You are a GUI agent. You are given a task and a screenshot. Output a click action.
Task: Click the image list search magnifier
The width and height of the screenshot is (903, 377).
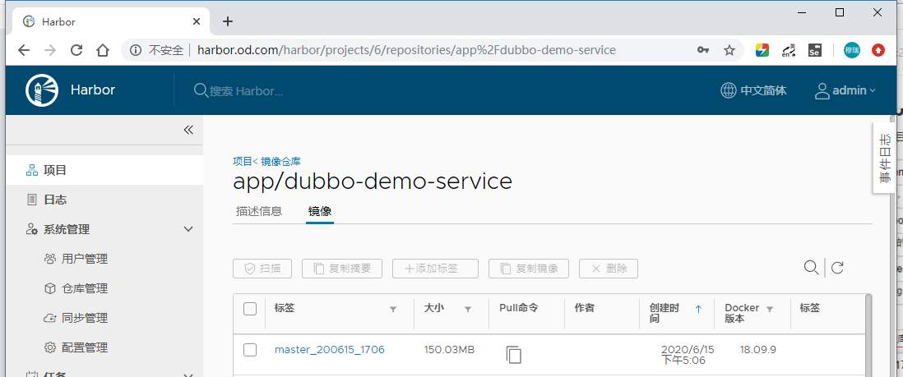(x=811, y=267)
